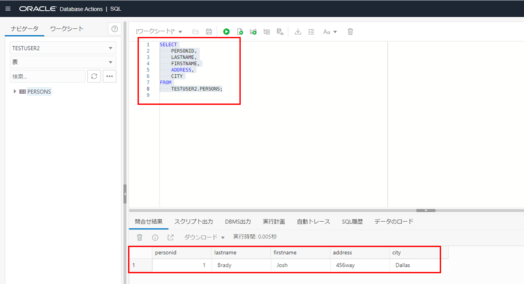Switch to the スクリプト出力 tab
The height and width of the screenshot is (284, 524).
pos(193,222)
